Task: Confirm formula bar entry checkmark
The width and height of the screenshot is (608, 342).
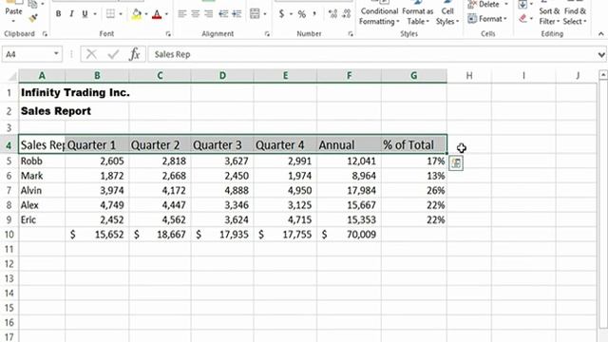Action: click(113, 54)
